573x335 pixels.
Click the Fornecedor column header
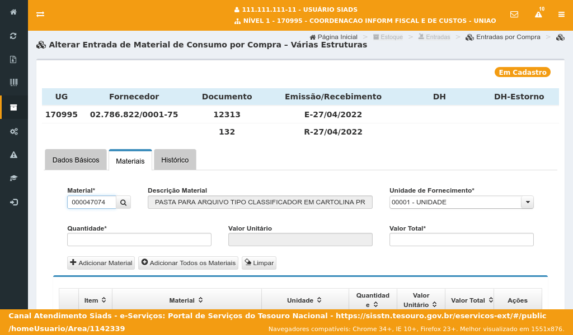[x=134, y=97]
